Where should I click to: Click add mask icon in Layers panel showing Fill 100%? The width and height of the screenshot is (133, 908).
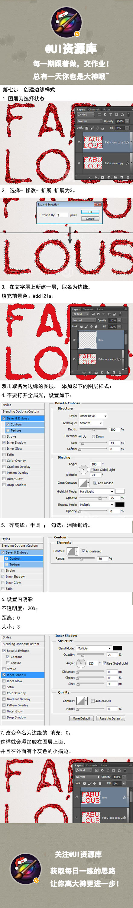(x=96, y=373)
